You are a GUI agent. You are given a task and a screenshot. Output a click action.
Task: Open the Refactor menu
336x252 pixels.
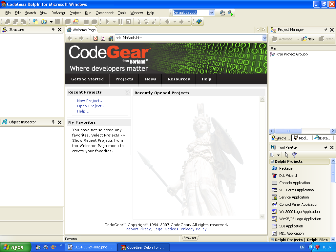point(58,13)
